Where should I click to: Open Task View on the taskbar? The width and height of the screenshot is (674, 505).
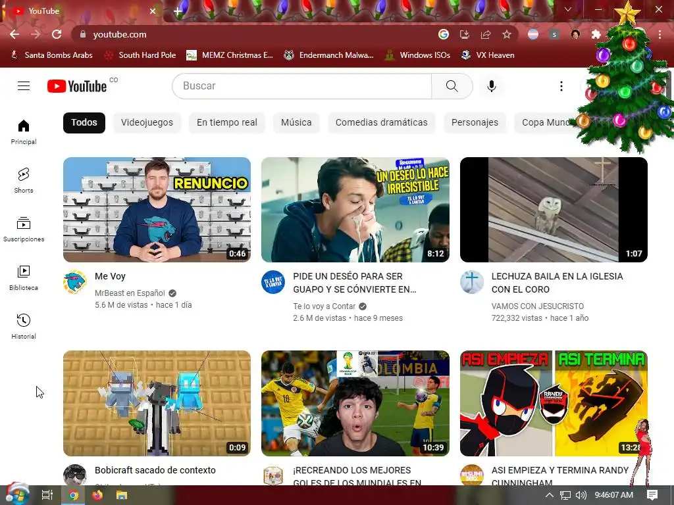[47, 495]
